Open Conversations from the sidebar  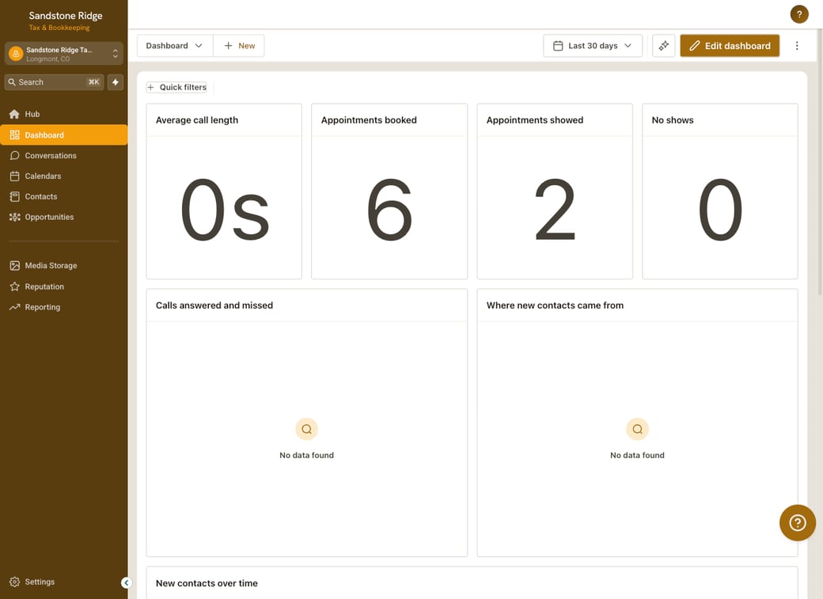[x=63, y=155]
